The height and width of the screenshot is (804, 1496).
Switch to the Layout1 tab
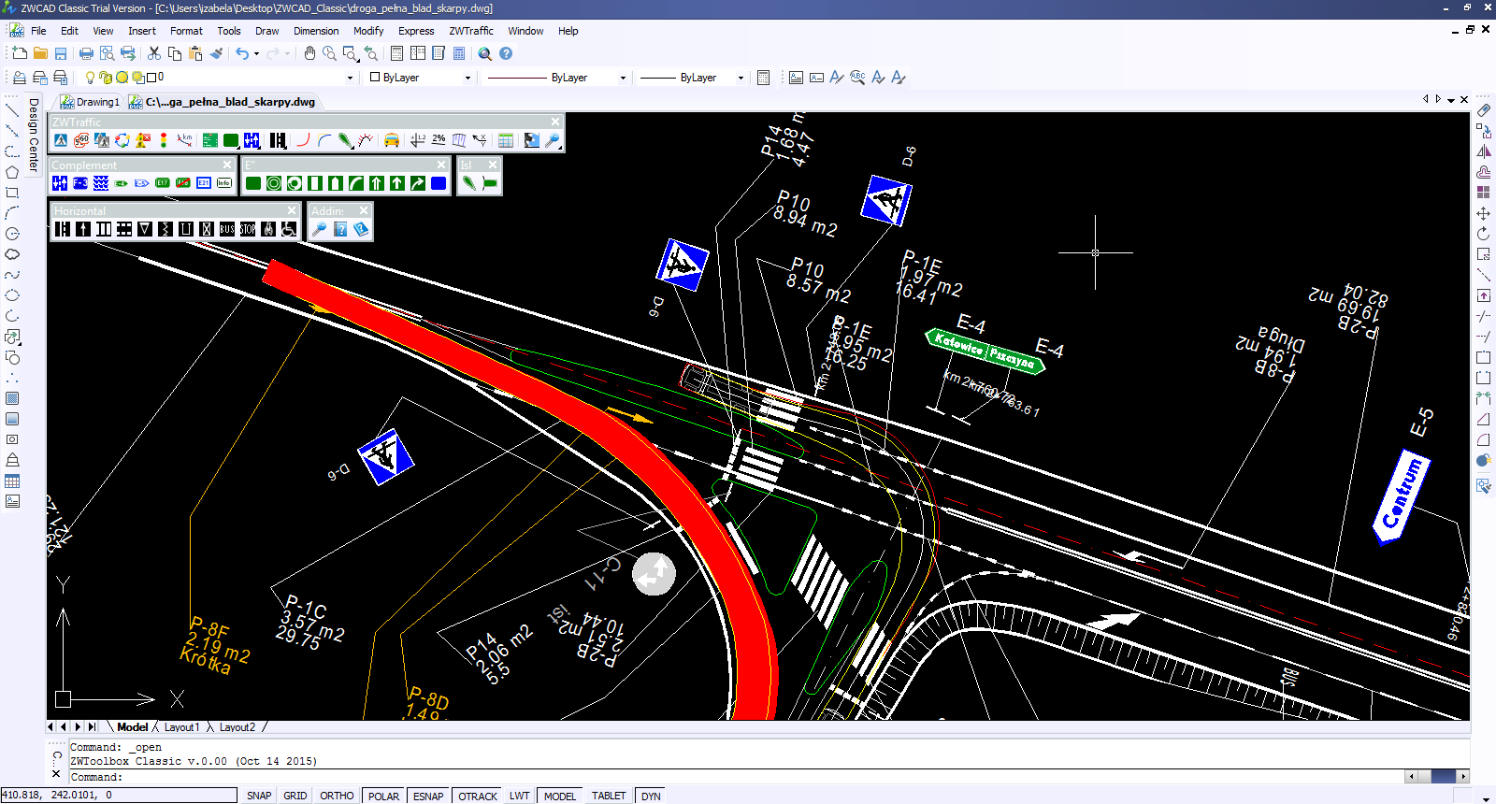pyautogui.click(x=181, y=727)
